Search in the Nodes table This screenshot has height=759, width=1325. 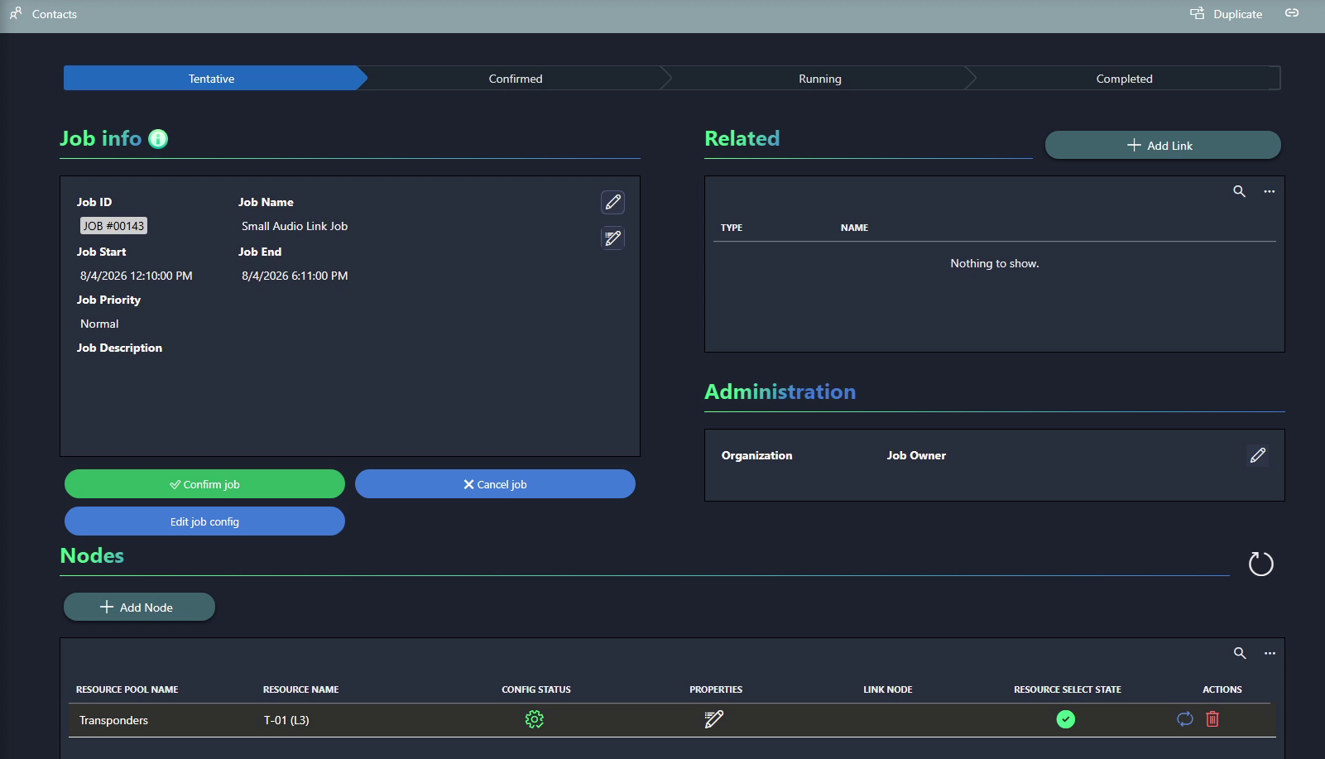[1240, 653]
